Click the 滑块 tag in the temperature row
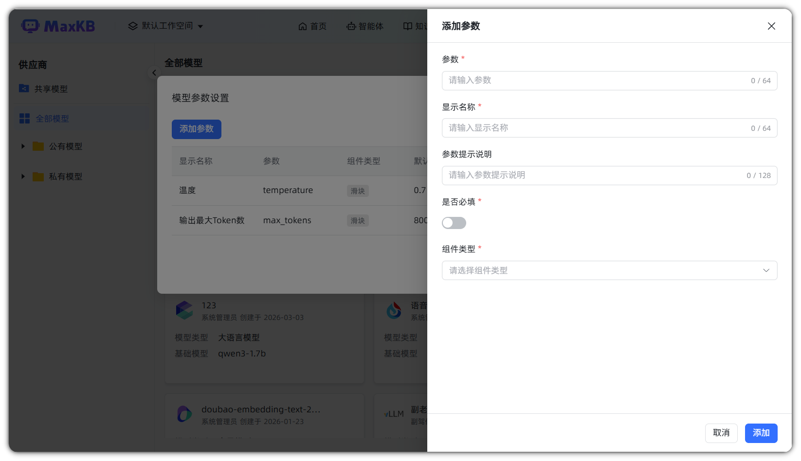 (x=358, y=191)
